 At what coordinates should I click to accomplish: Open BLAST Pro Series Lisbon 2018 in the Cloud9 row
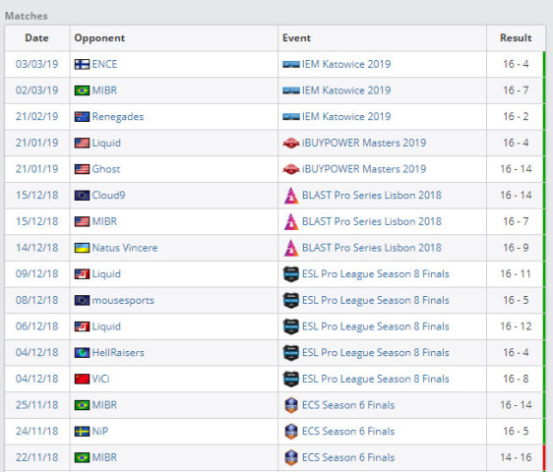(372, 196)
